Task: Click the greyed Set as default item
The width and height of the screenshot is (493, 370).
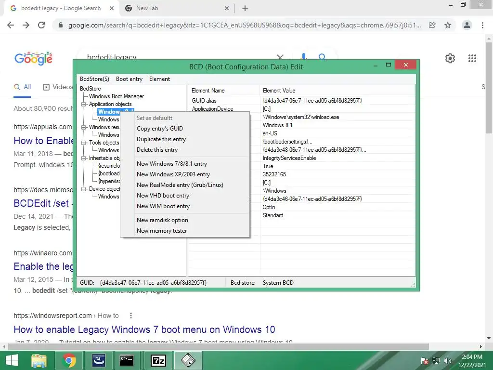Action: click(x=155, y=118)
